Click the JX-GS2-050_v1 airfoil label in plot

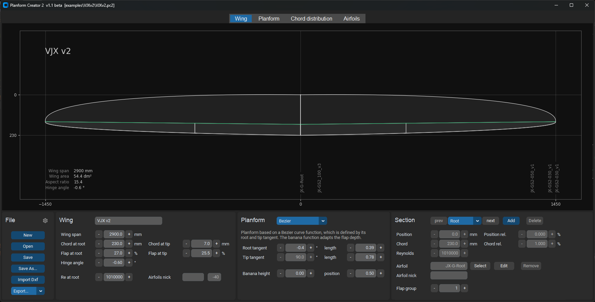click(532, 178)
